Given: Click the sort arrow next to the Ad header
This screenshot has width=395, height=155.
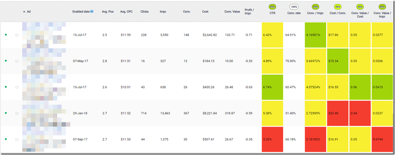Looking at the screenshot, I should 24,12.
